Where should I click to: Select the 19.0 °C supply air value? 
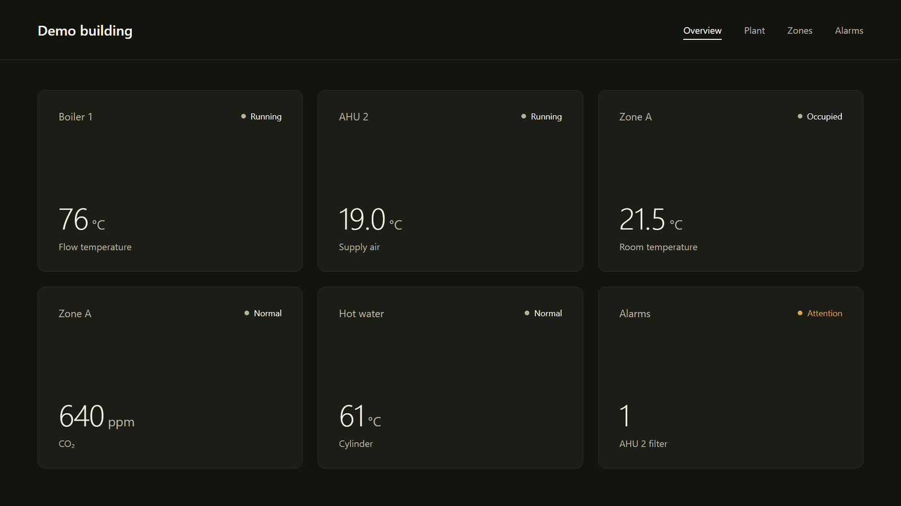pos(371,219)
